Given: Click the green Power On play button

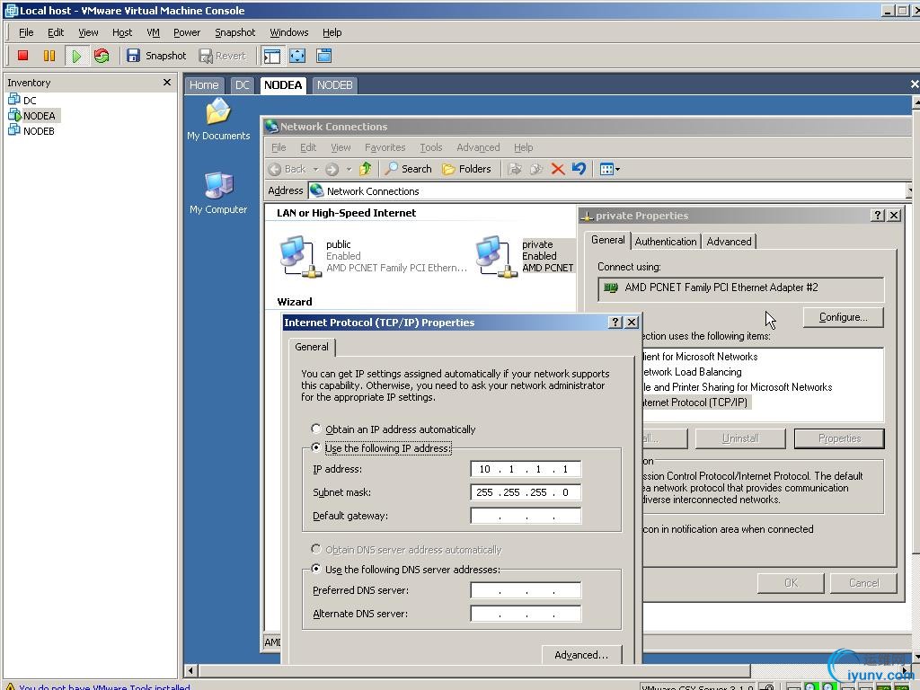Looking at the screenshot, I should click(x=76, y=56).
